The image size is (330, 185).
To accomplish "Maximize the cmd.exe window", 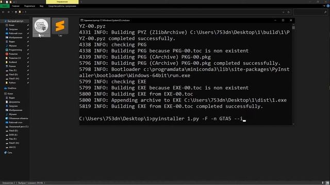I will pos(283,21).
